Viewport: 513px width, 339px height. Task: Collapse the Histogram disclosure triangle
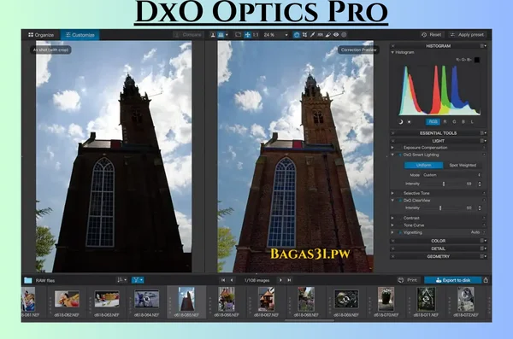(392, 52)
